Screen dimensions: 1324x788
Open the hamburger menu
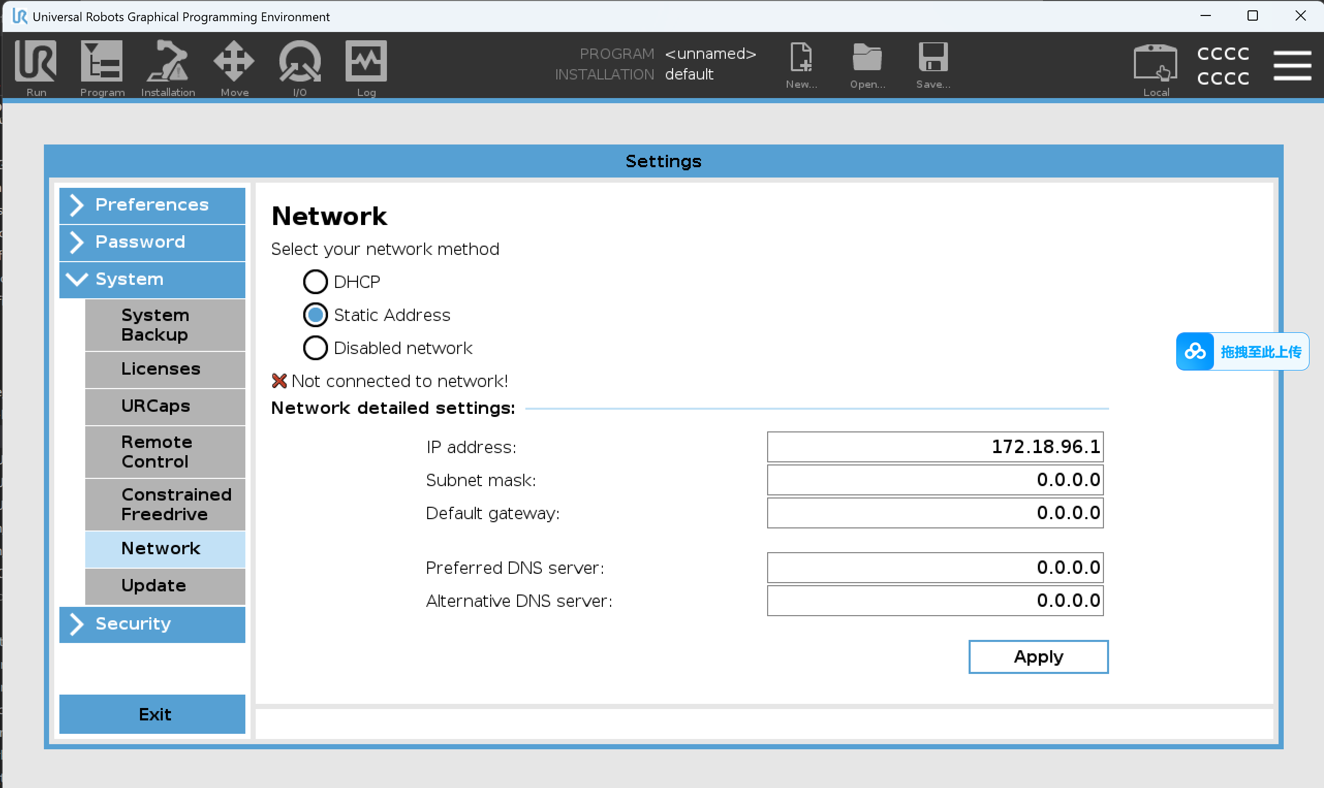click(x=1291, y=66)
